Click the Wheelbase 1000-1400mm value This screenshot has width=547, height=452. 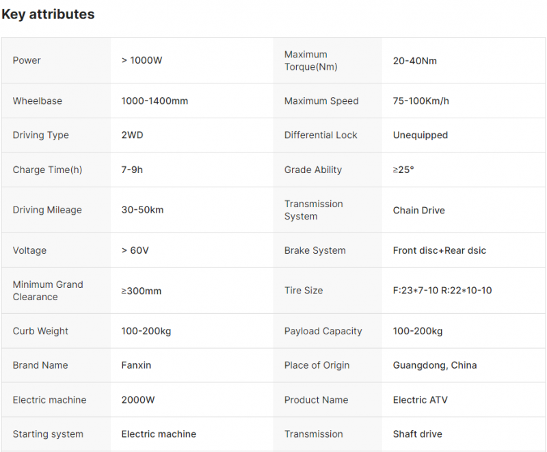[155, 101]
